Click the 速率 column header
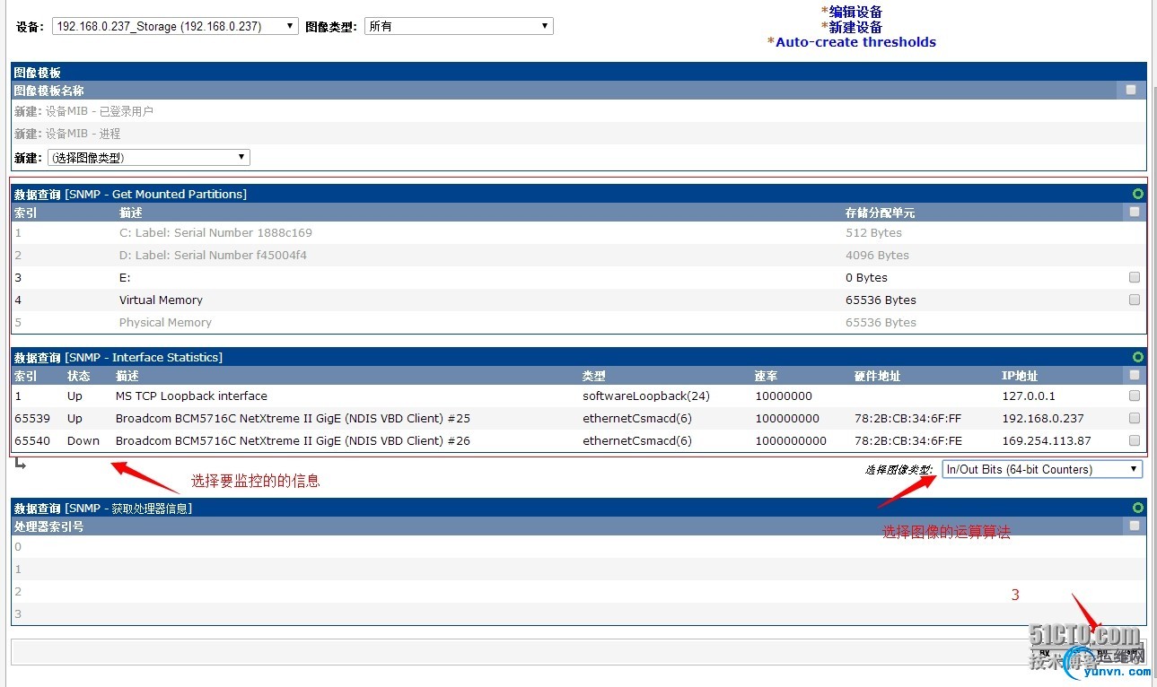1157x687 pixels. [766, 376]
